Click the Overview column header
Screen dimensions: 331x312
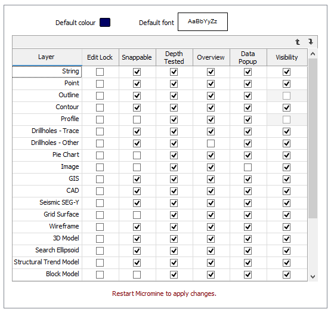[211, 57]
